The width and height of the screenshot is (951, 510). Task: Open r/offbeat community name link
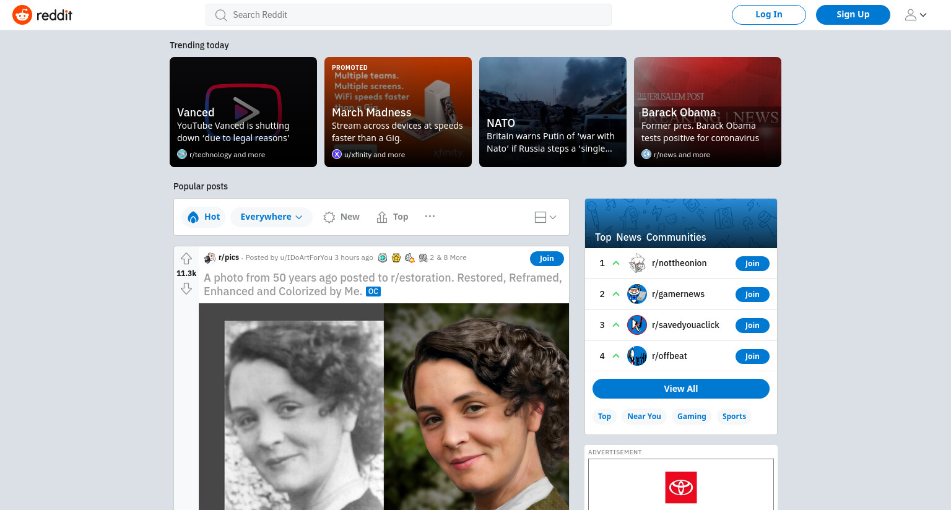pyautogui.click(x=669, y=356)
